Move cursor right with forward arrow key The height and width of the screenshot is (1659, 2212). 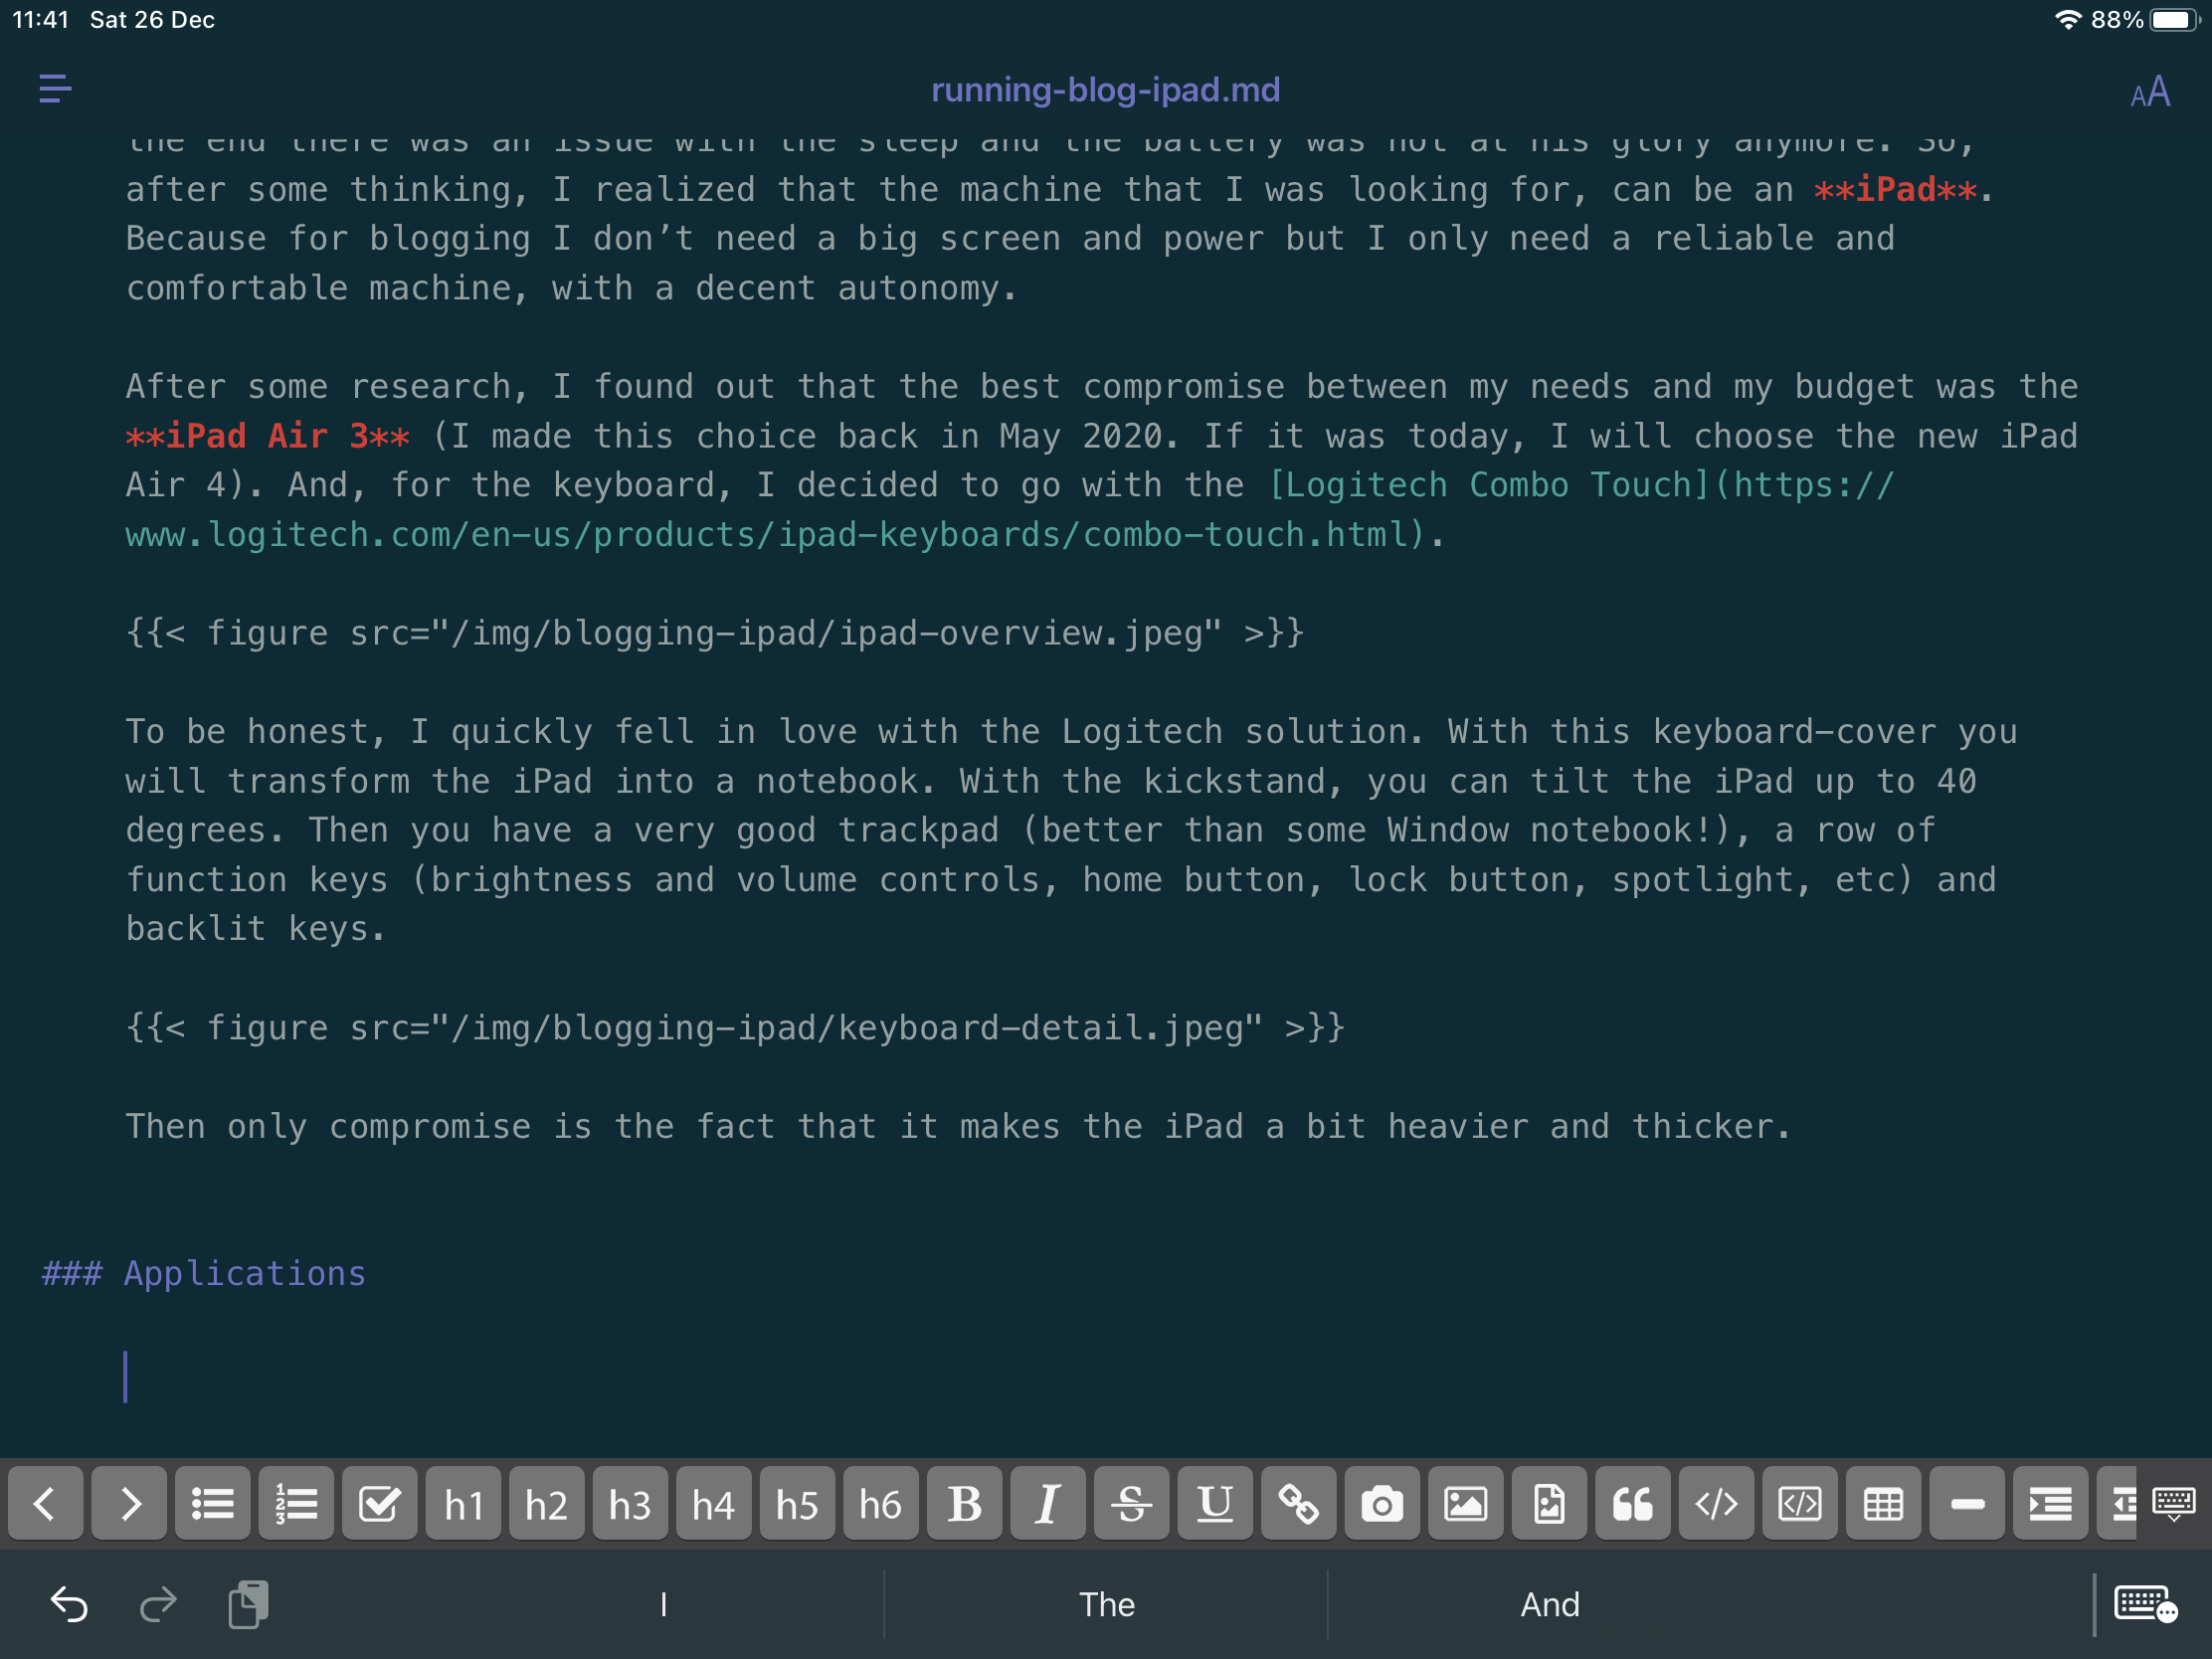pyautogui.click(x=129, y=1503)
